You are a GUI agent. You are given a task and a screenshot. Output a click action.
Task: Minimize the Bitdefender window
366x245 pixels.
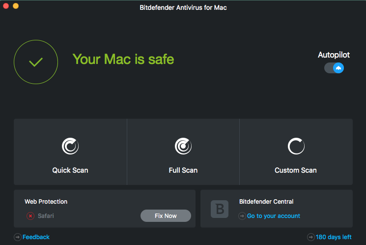[x=16, y=6]
